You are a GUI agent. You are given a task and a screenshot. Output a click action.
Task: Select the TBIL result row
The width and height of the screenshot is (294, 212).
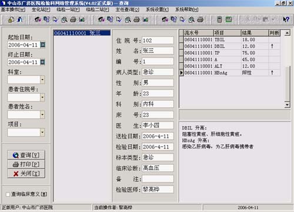[x=230, y=39]
